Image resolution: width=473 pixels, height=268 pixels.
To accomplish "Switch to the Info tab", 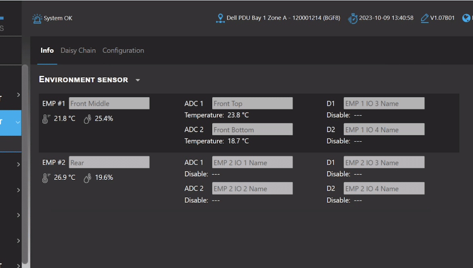I will tap(47, 51).
